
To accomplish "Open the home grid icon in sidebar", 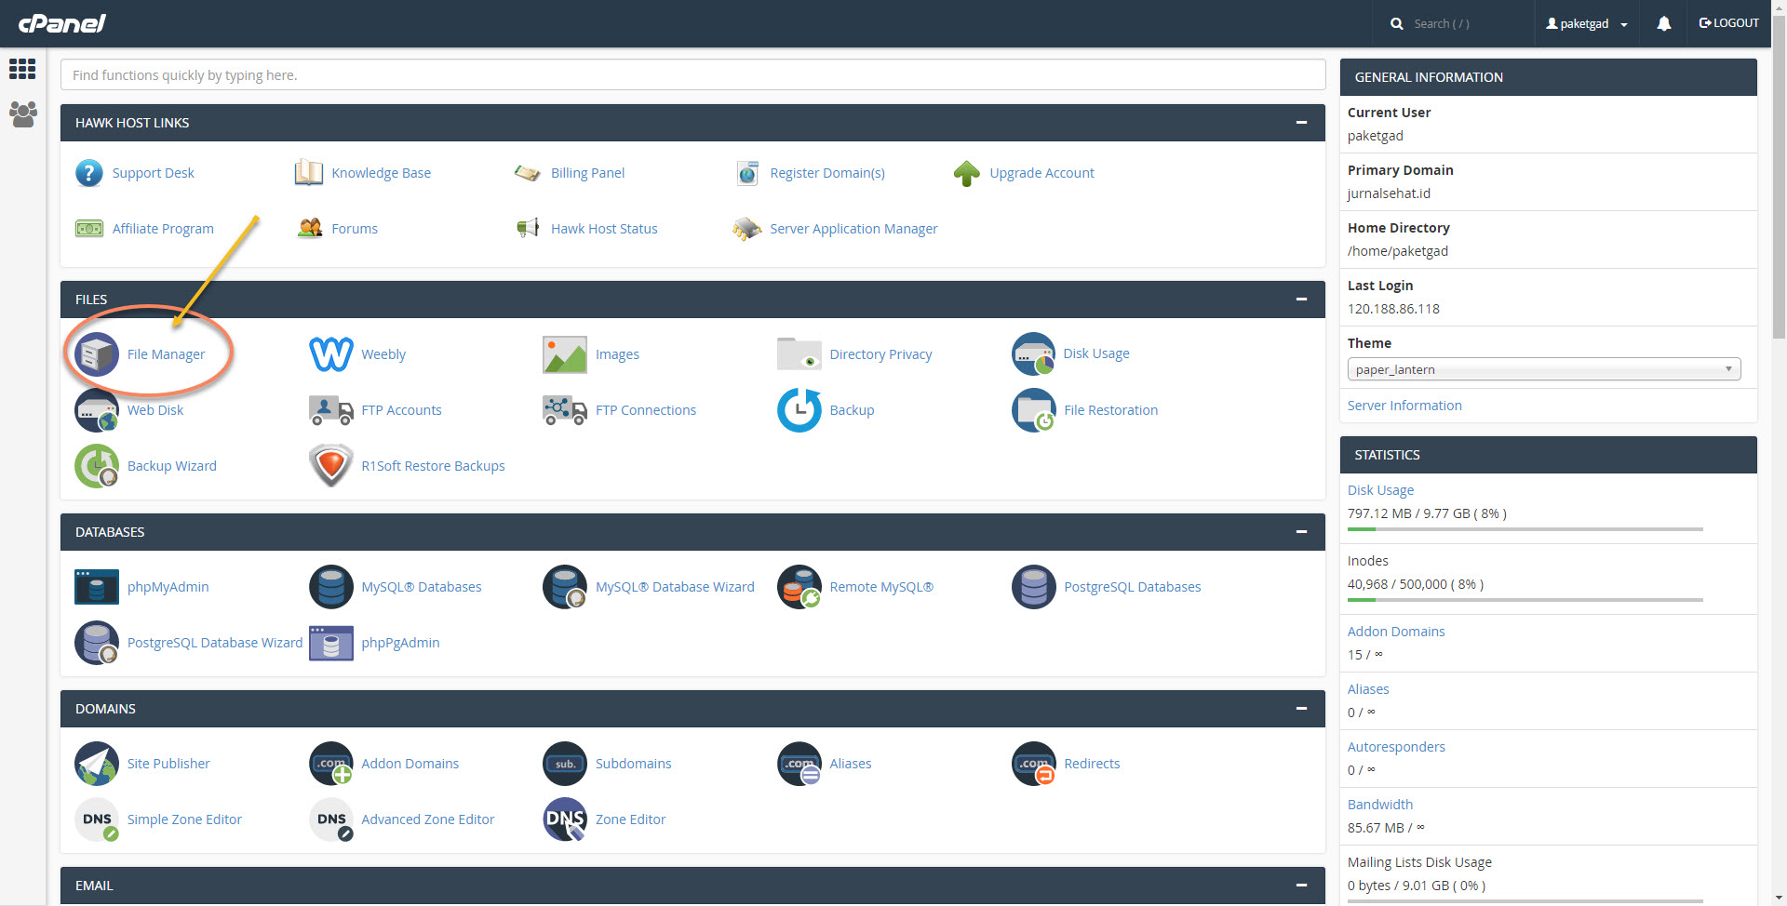I will 22,69.
